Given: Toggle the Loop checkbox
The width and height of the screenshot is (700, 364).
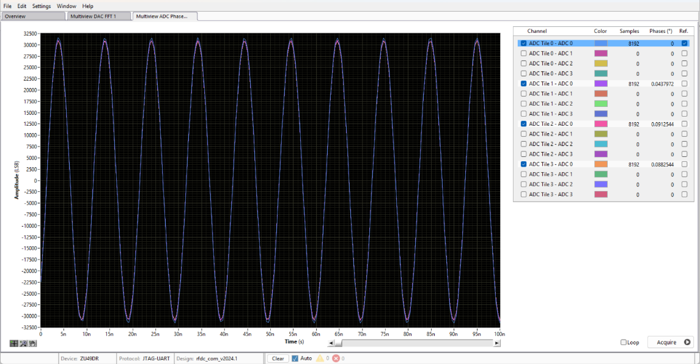Looking at the screenshot, I should [624, 342].
